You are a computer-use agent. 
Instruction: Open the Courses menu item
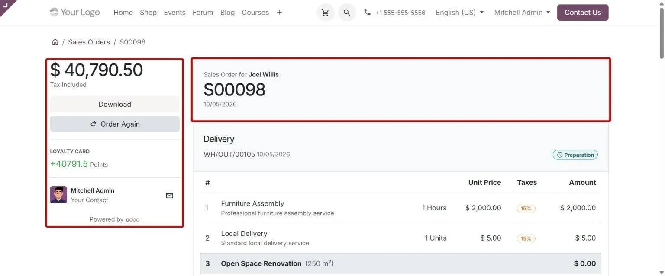coord(255,13)
